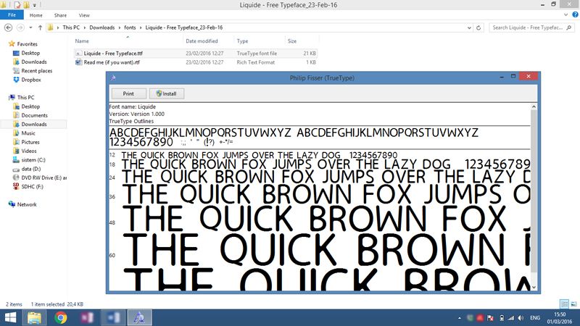580x326 pixels.
Task: Click 'fonts' in the address breadcrumb
Action: (130, 28)
